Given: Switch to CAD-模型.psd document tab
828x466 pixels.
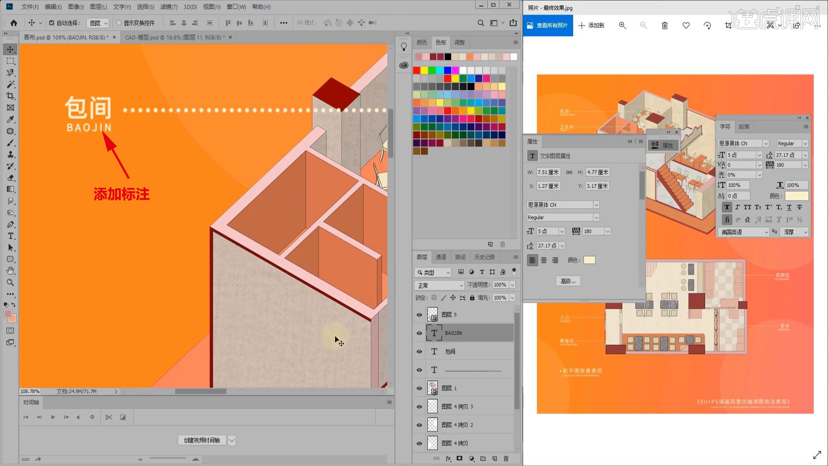Looking at the screenshot, I should pyautogui.click(x=175, y=38).
